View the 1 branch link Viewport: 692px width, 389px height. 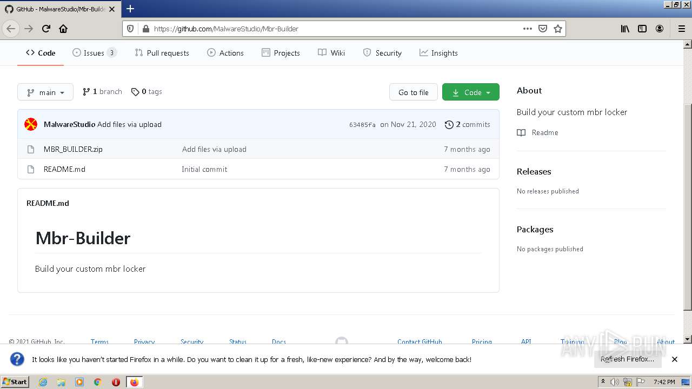[102, 92]
